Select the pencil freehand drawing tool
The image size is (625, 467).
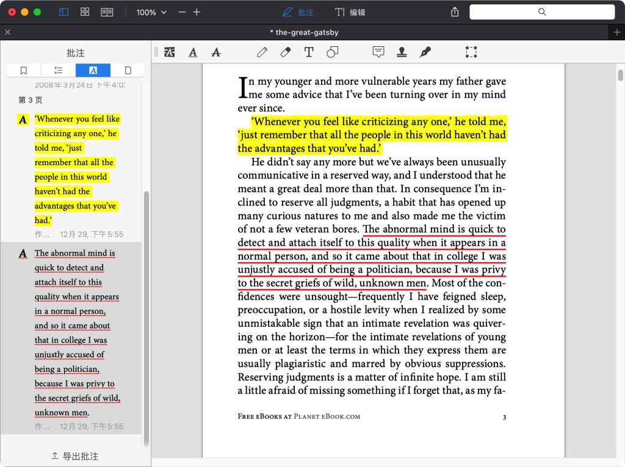point(262,52)
